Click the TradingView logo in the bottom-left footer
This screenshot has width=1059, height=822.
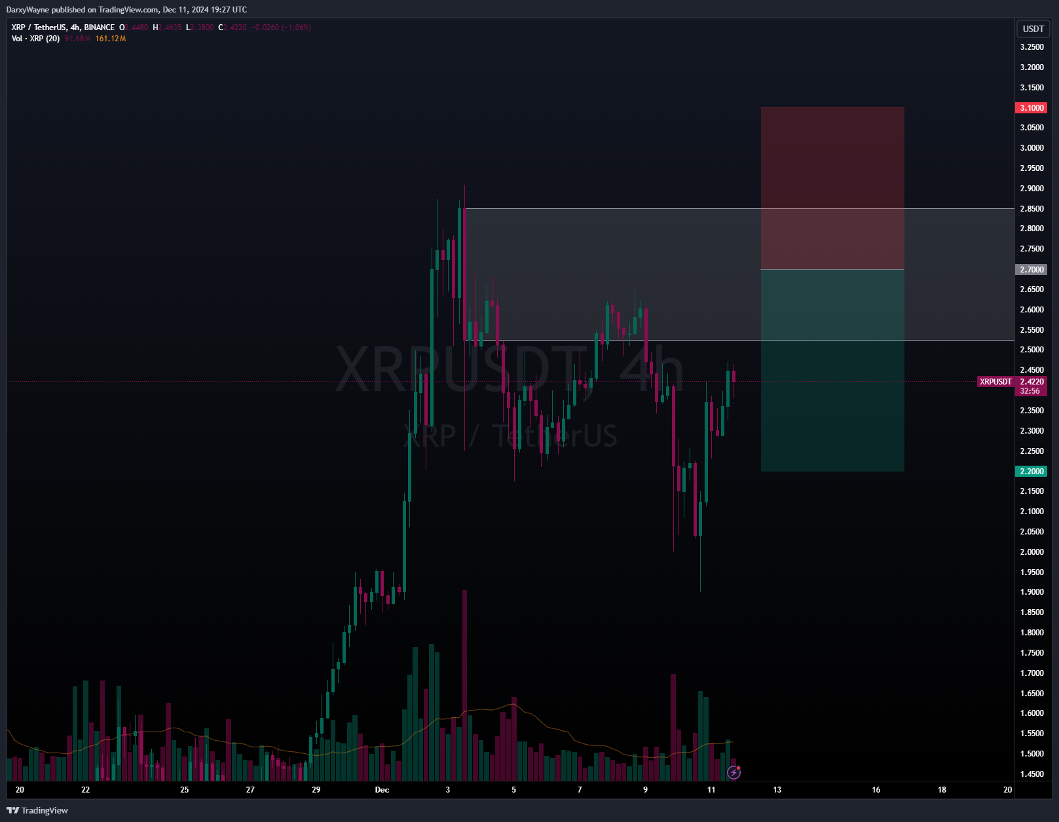pos(36,810)
